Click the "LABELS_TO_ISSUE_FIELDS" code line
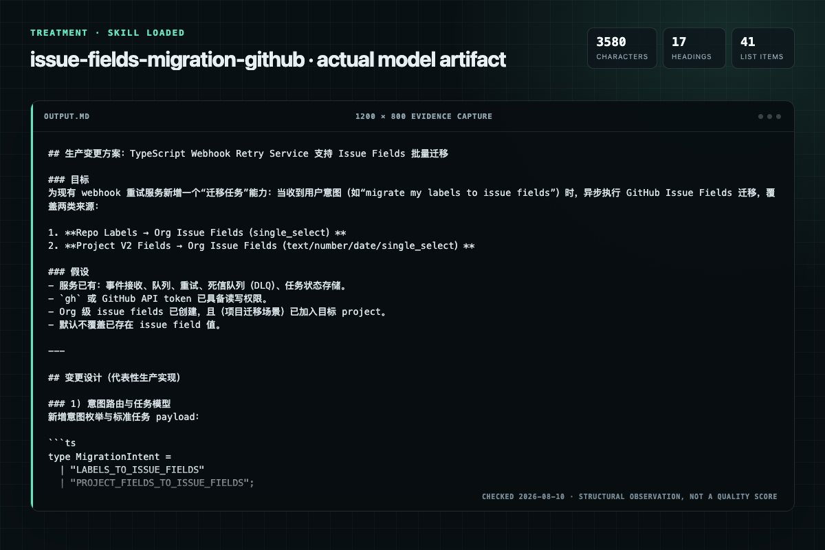The image size is (825, 550). [x=132, y=469]
